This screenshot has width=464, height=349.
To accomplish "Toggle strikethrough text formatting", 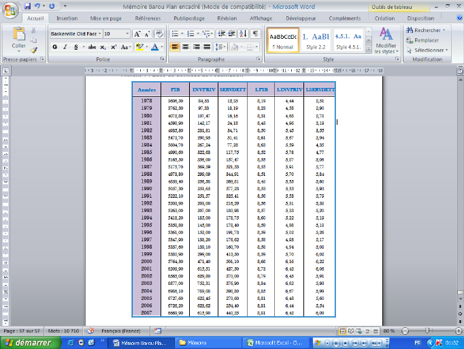I will 92,47.
